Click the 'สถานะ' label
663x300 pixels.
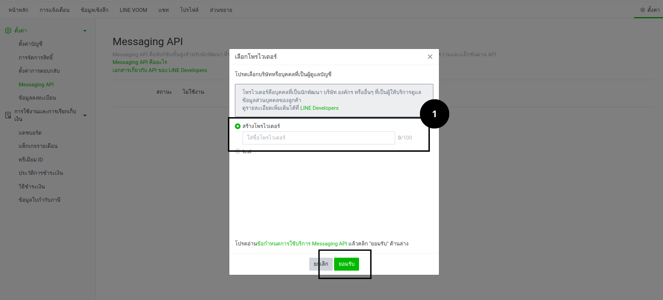coord(164,92)
